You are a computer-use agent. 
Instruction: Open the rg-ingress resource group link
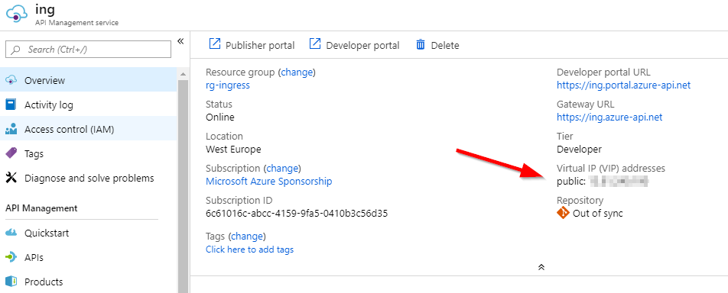pos(228,85)
